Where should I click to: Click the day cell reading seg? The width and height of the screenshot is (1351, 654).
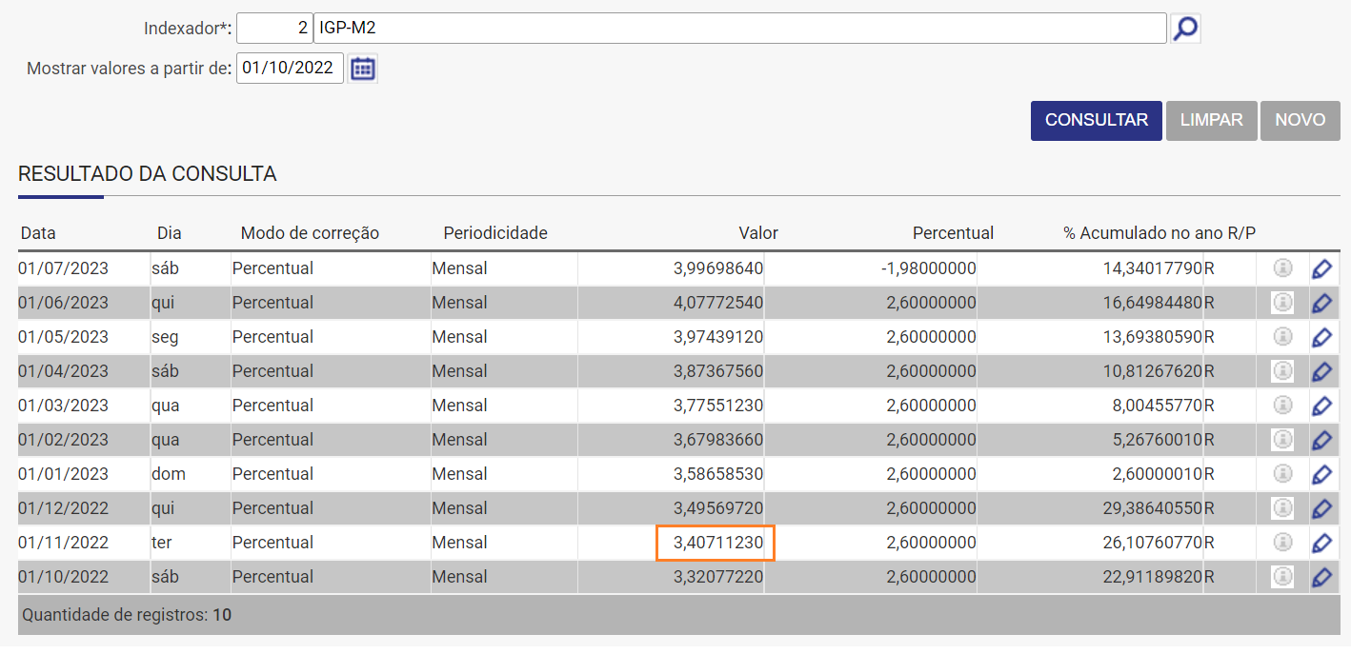tap(165, 337)
